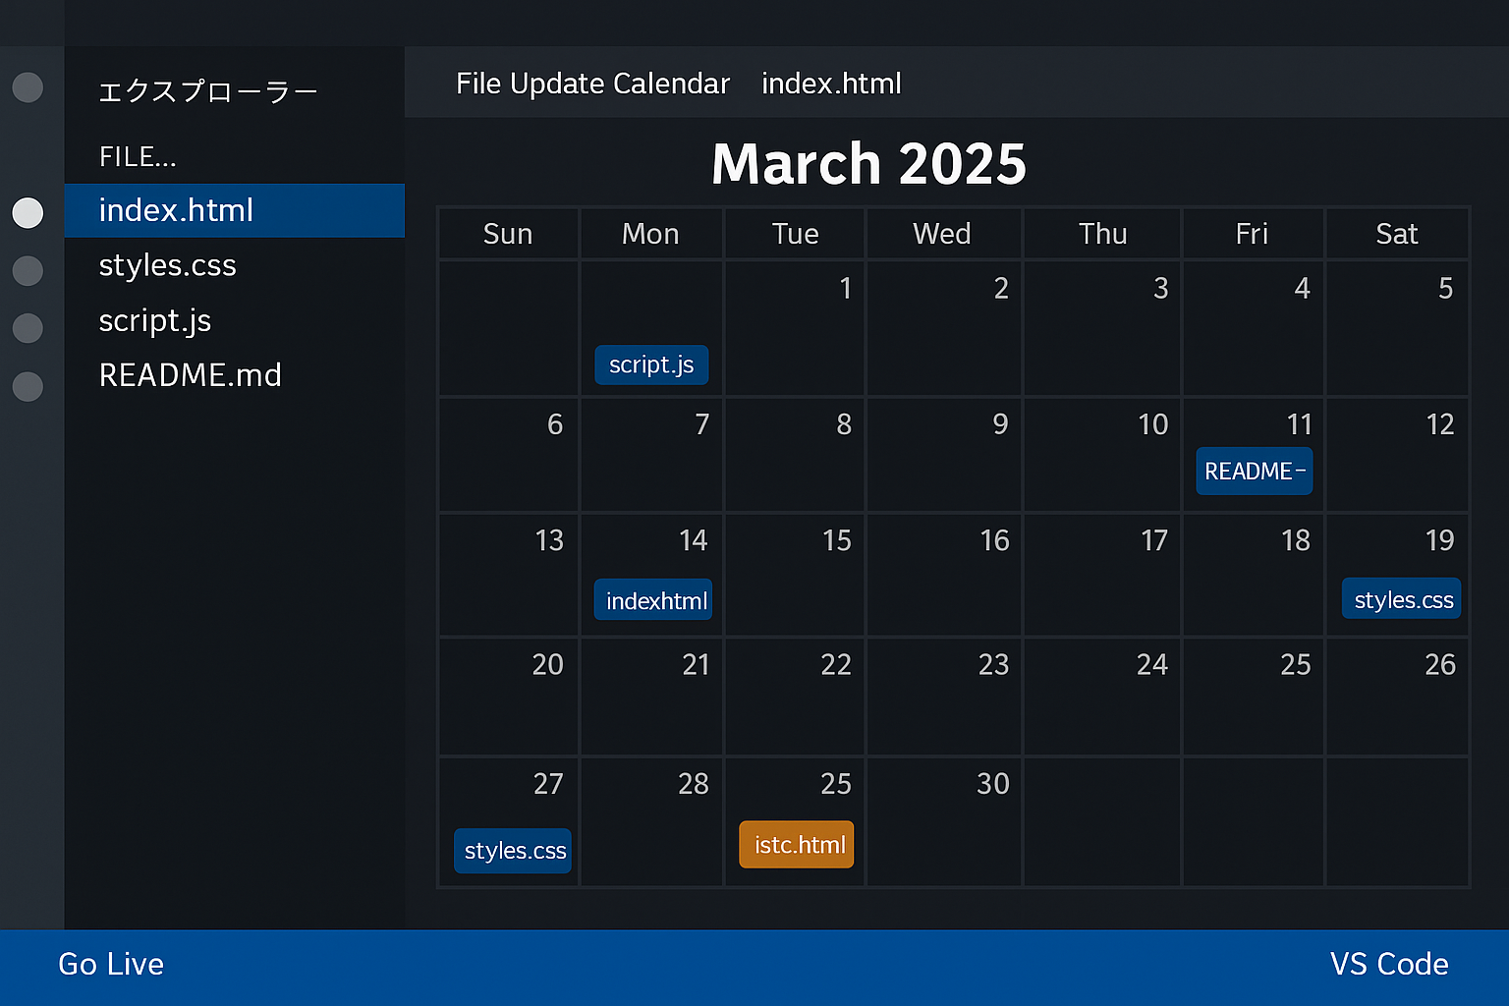Image resolution: width=1509 pixels, height=1006 pixels.
Task: Click the indexhtml event on day 14
Action: [653, 600]
